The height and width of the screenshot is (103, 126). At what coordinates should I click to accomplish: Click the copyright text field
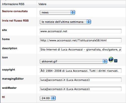(80, 71)
